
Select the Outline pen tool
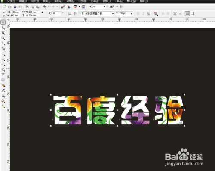(3, 96)
